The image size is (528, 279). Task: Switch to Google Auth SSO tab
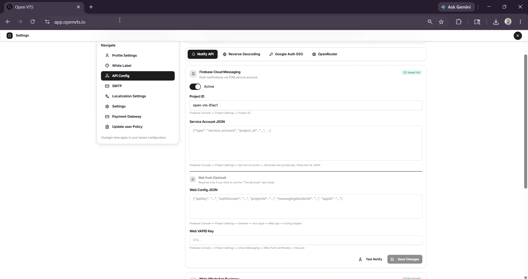286,54
